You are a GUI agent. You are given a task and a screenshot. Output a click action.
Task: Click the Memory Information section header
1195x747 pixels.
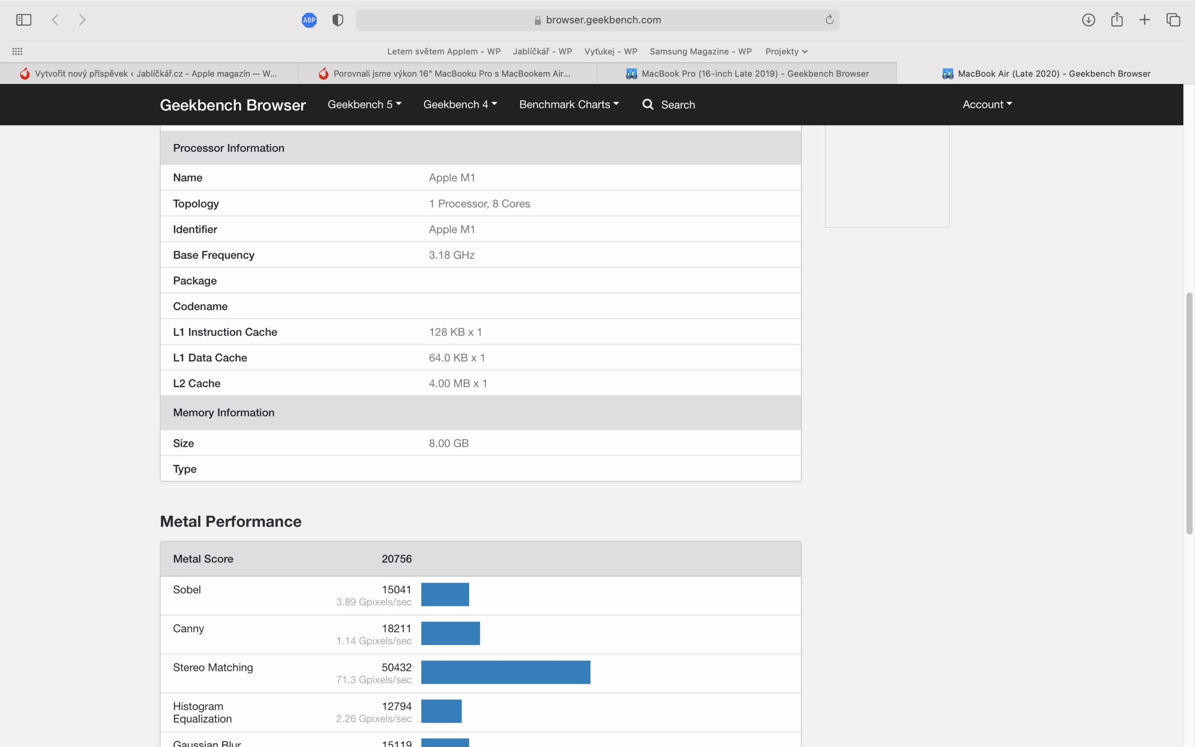[x=480, y=413]
